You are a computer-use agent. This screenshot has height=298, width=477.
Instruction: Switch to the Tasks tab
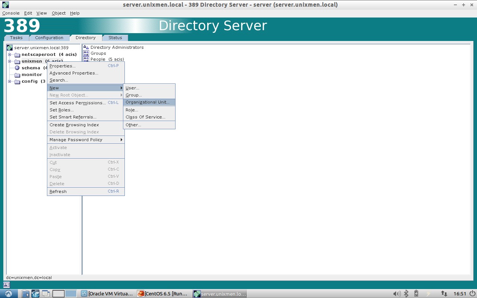point(16,38)
